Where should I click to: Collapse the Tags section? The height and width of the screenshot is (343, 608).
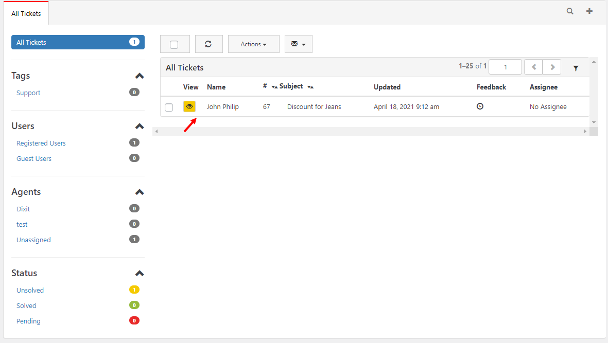point(140,76)
